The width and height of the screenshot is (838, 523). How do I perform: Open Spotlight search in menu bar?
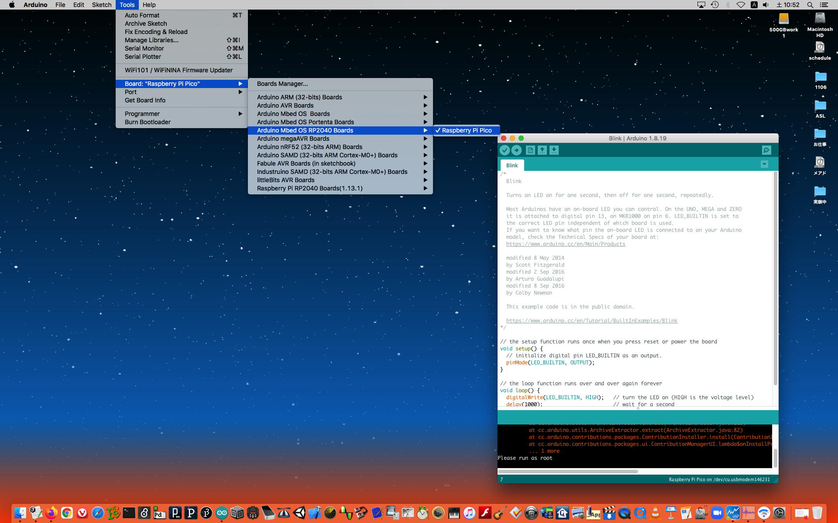point(810,5)
